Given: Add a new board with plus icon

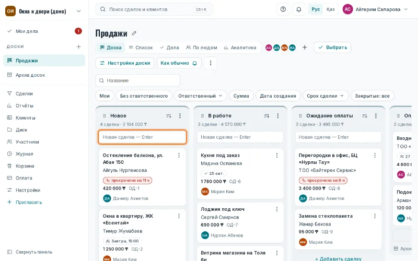Looking at the screenshot, I should coord(79,46).
